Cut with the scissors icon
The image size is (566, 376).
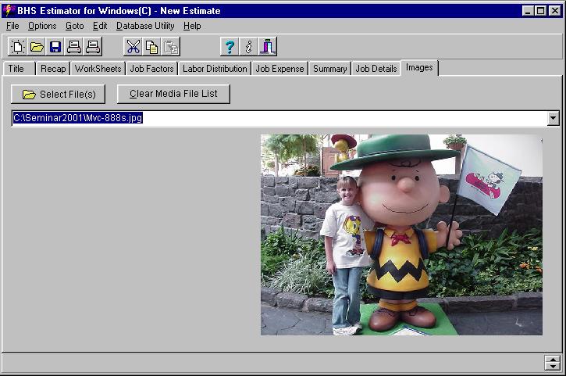click(x=133, y=47)
